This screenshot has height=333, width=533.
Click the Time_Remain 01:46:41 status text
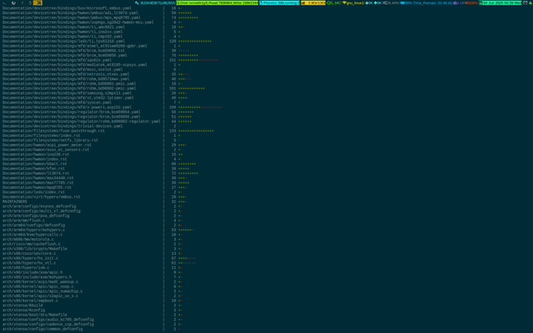433,3
